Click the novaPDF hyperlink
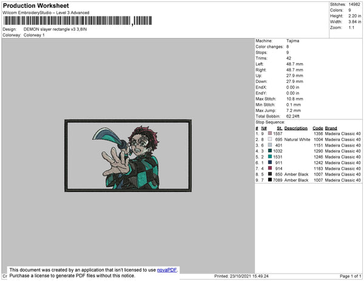The image size is (364, 281). coord(167,270)
